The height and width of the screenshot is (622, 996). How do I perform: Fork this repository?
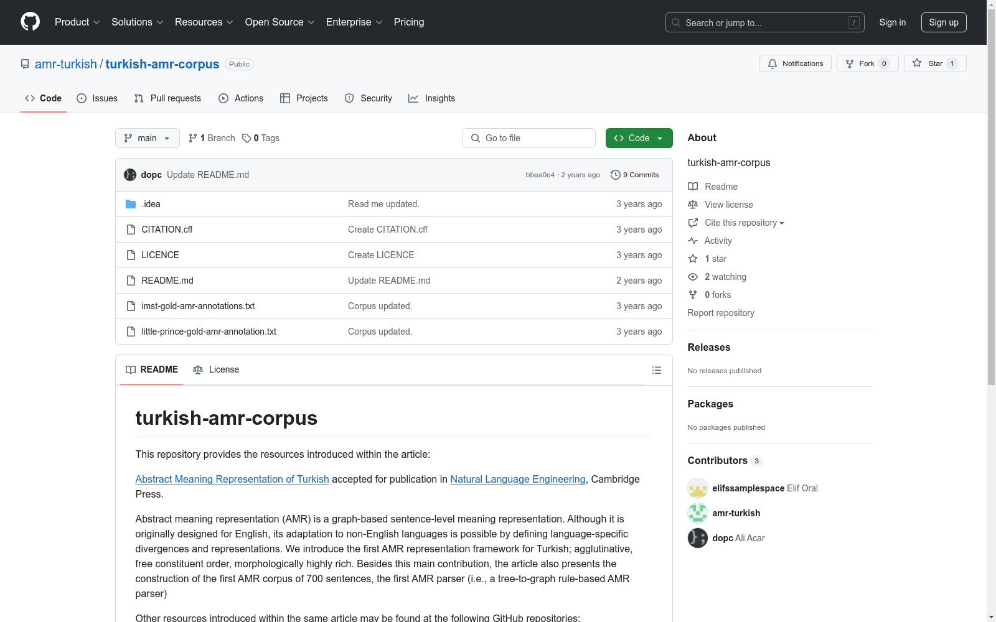coord(868,63)
